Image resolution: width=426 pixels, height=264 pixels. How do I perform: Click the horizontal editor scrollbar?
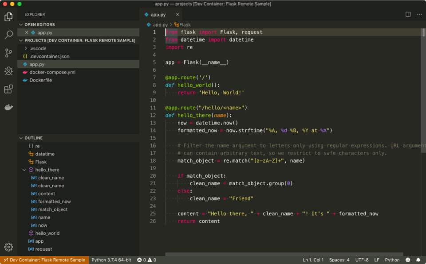[284, 254]
